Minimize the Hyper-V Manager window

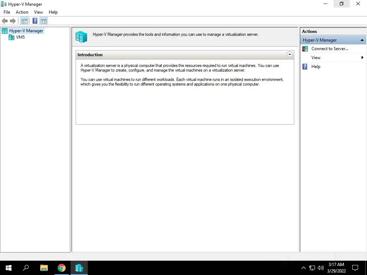[x=325, y=4]
